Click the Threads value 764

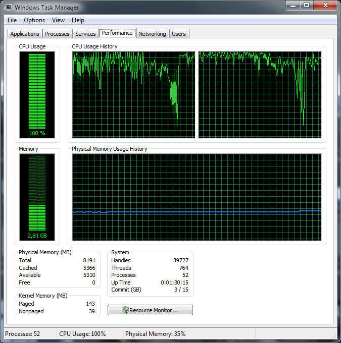(x=184, y=268)
